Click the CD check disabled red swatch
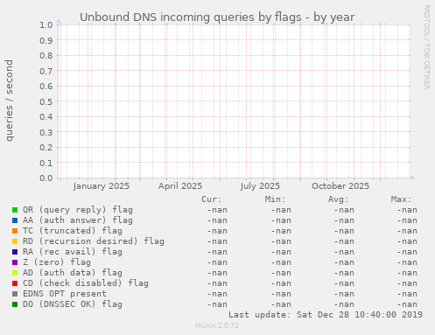Image resolution: width=435 pixels, height=335 pixels. pos(15,283)
